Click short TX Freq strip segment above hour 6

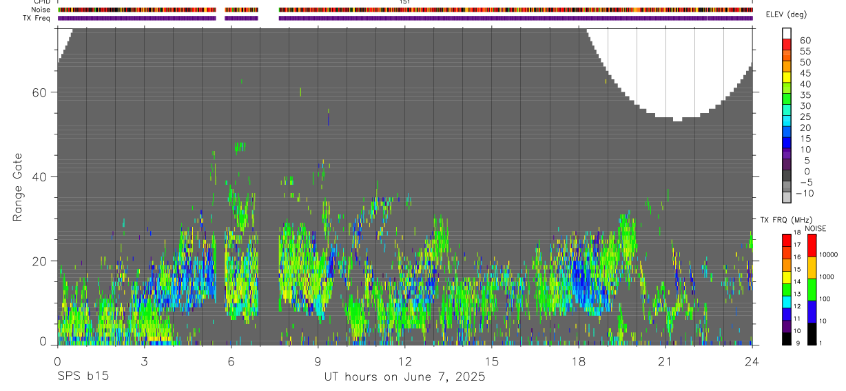pos(241,19)
